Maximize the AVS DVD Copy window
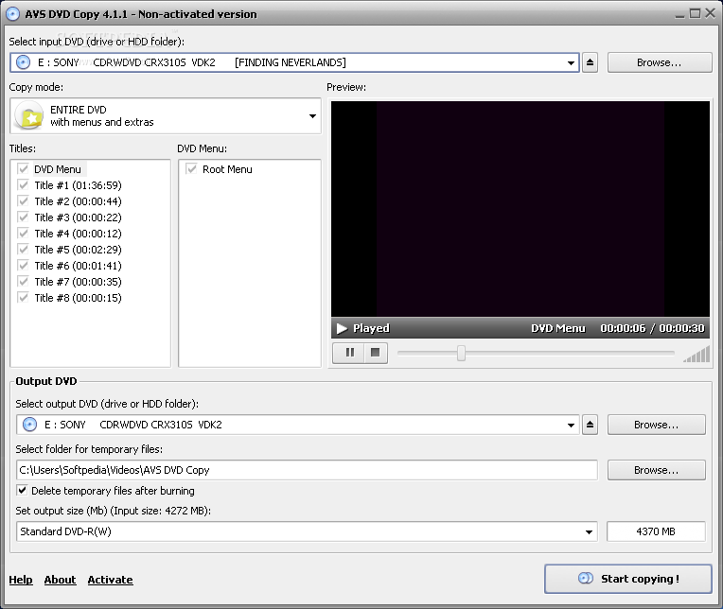This screenshot has height=609, width=723. coord(695,14)
